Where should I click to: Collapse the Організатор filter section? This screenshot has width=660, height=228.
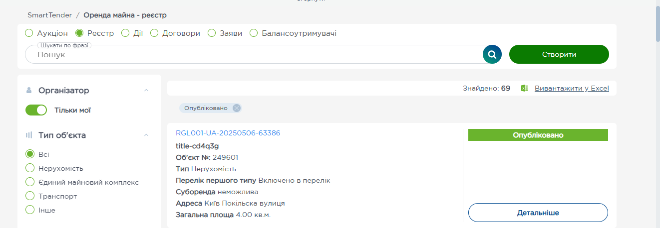[146, 91]
